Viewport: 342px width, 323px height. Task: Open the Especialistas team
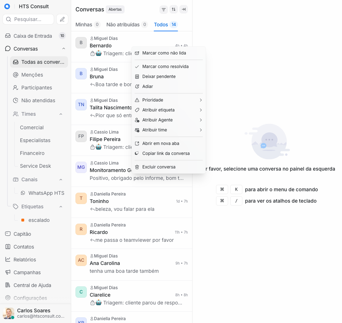35,140
